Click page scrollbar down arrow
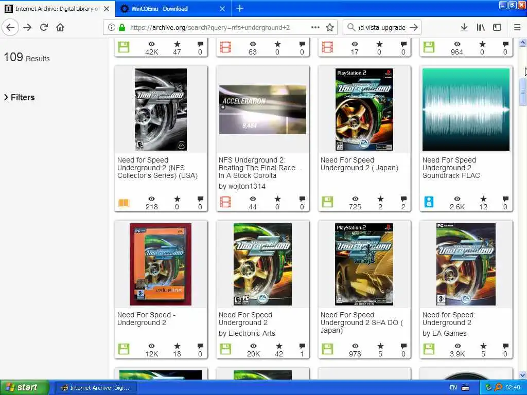 (x=523, y=375)
